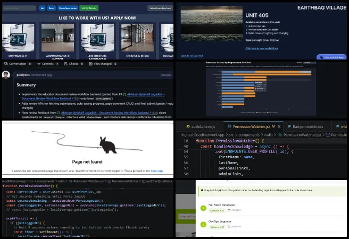This screenshot has width=349, height=239.
Task: Click the Show Summaries button
Action: (x=68, y=8)
